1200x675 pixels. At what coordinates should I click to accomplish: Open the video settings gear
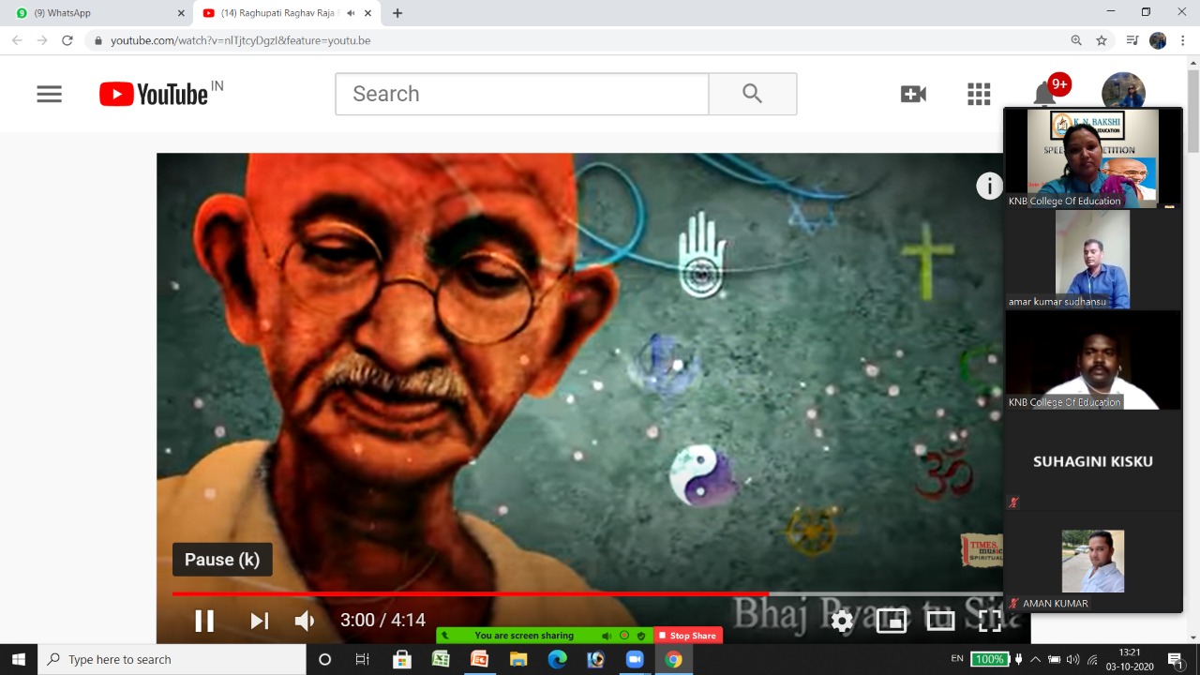click(842, 621)
